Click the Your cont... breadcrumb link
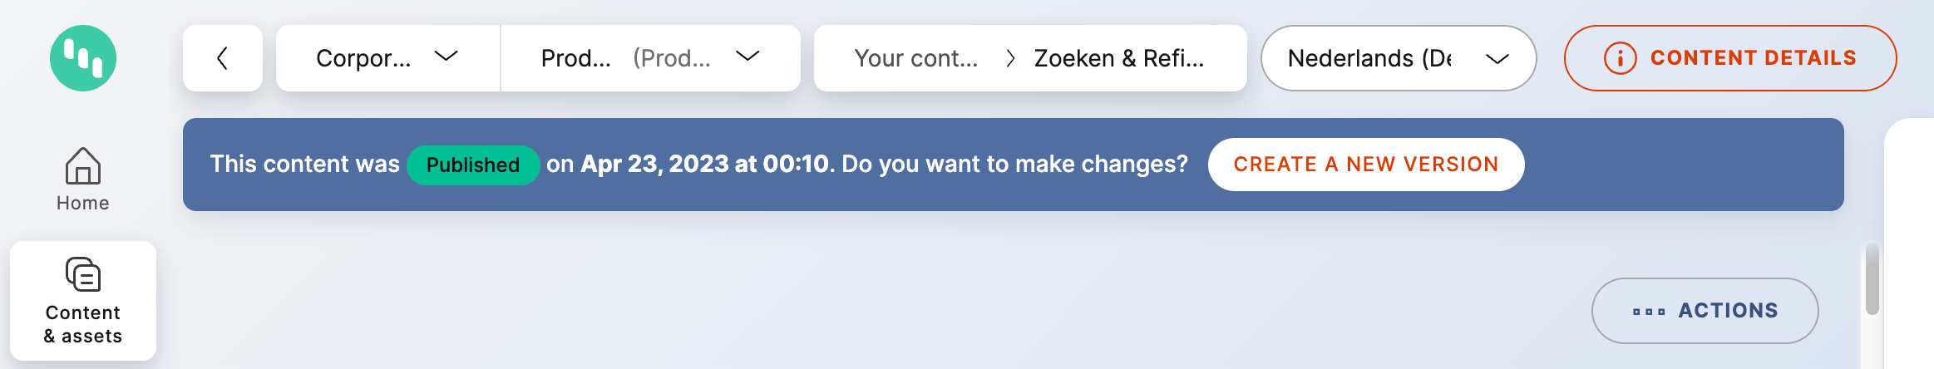Image resolution: width=1934 pixels, height=369 pixels. 915,58
